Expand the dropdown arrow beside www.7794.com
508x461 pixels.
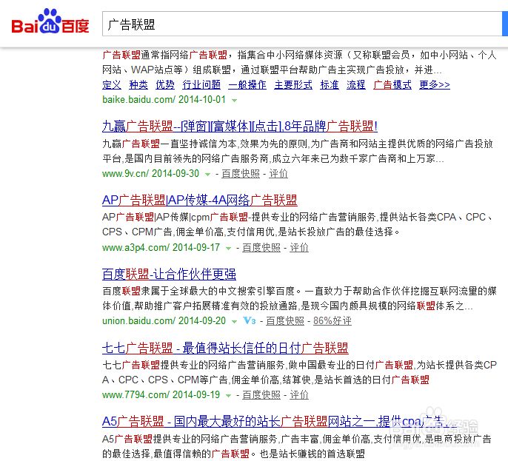pos(228,396)
